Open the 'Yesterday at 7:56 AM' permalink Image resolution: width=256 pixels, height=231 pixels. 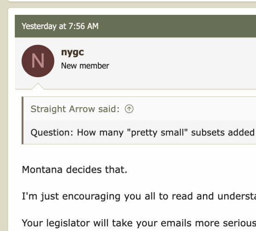click(x=60, y=26)
